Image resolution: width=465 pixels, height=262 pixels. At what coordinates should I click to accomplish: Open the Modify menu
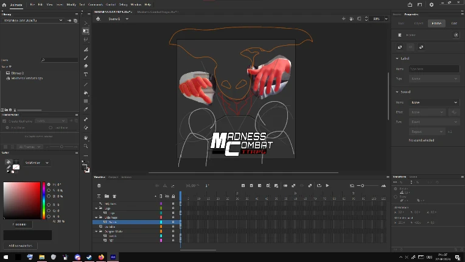(x=71, y=5)
